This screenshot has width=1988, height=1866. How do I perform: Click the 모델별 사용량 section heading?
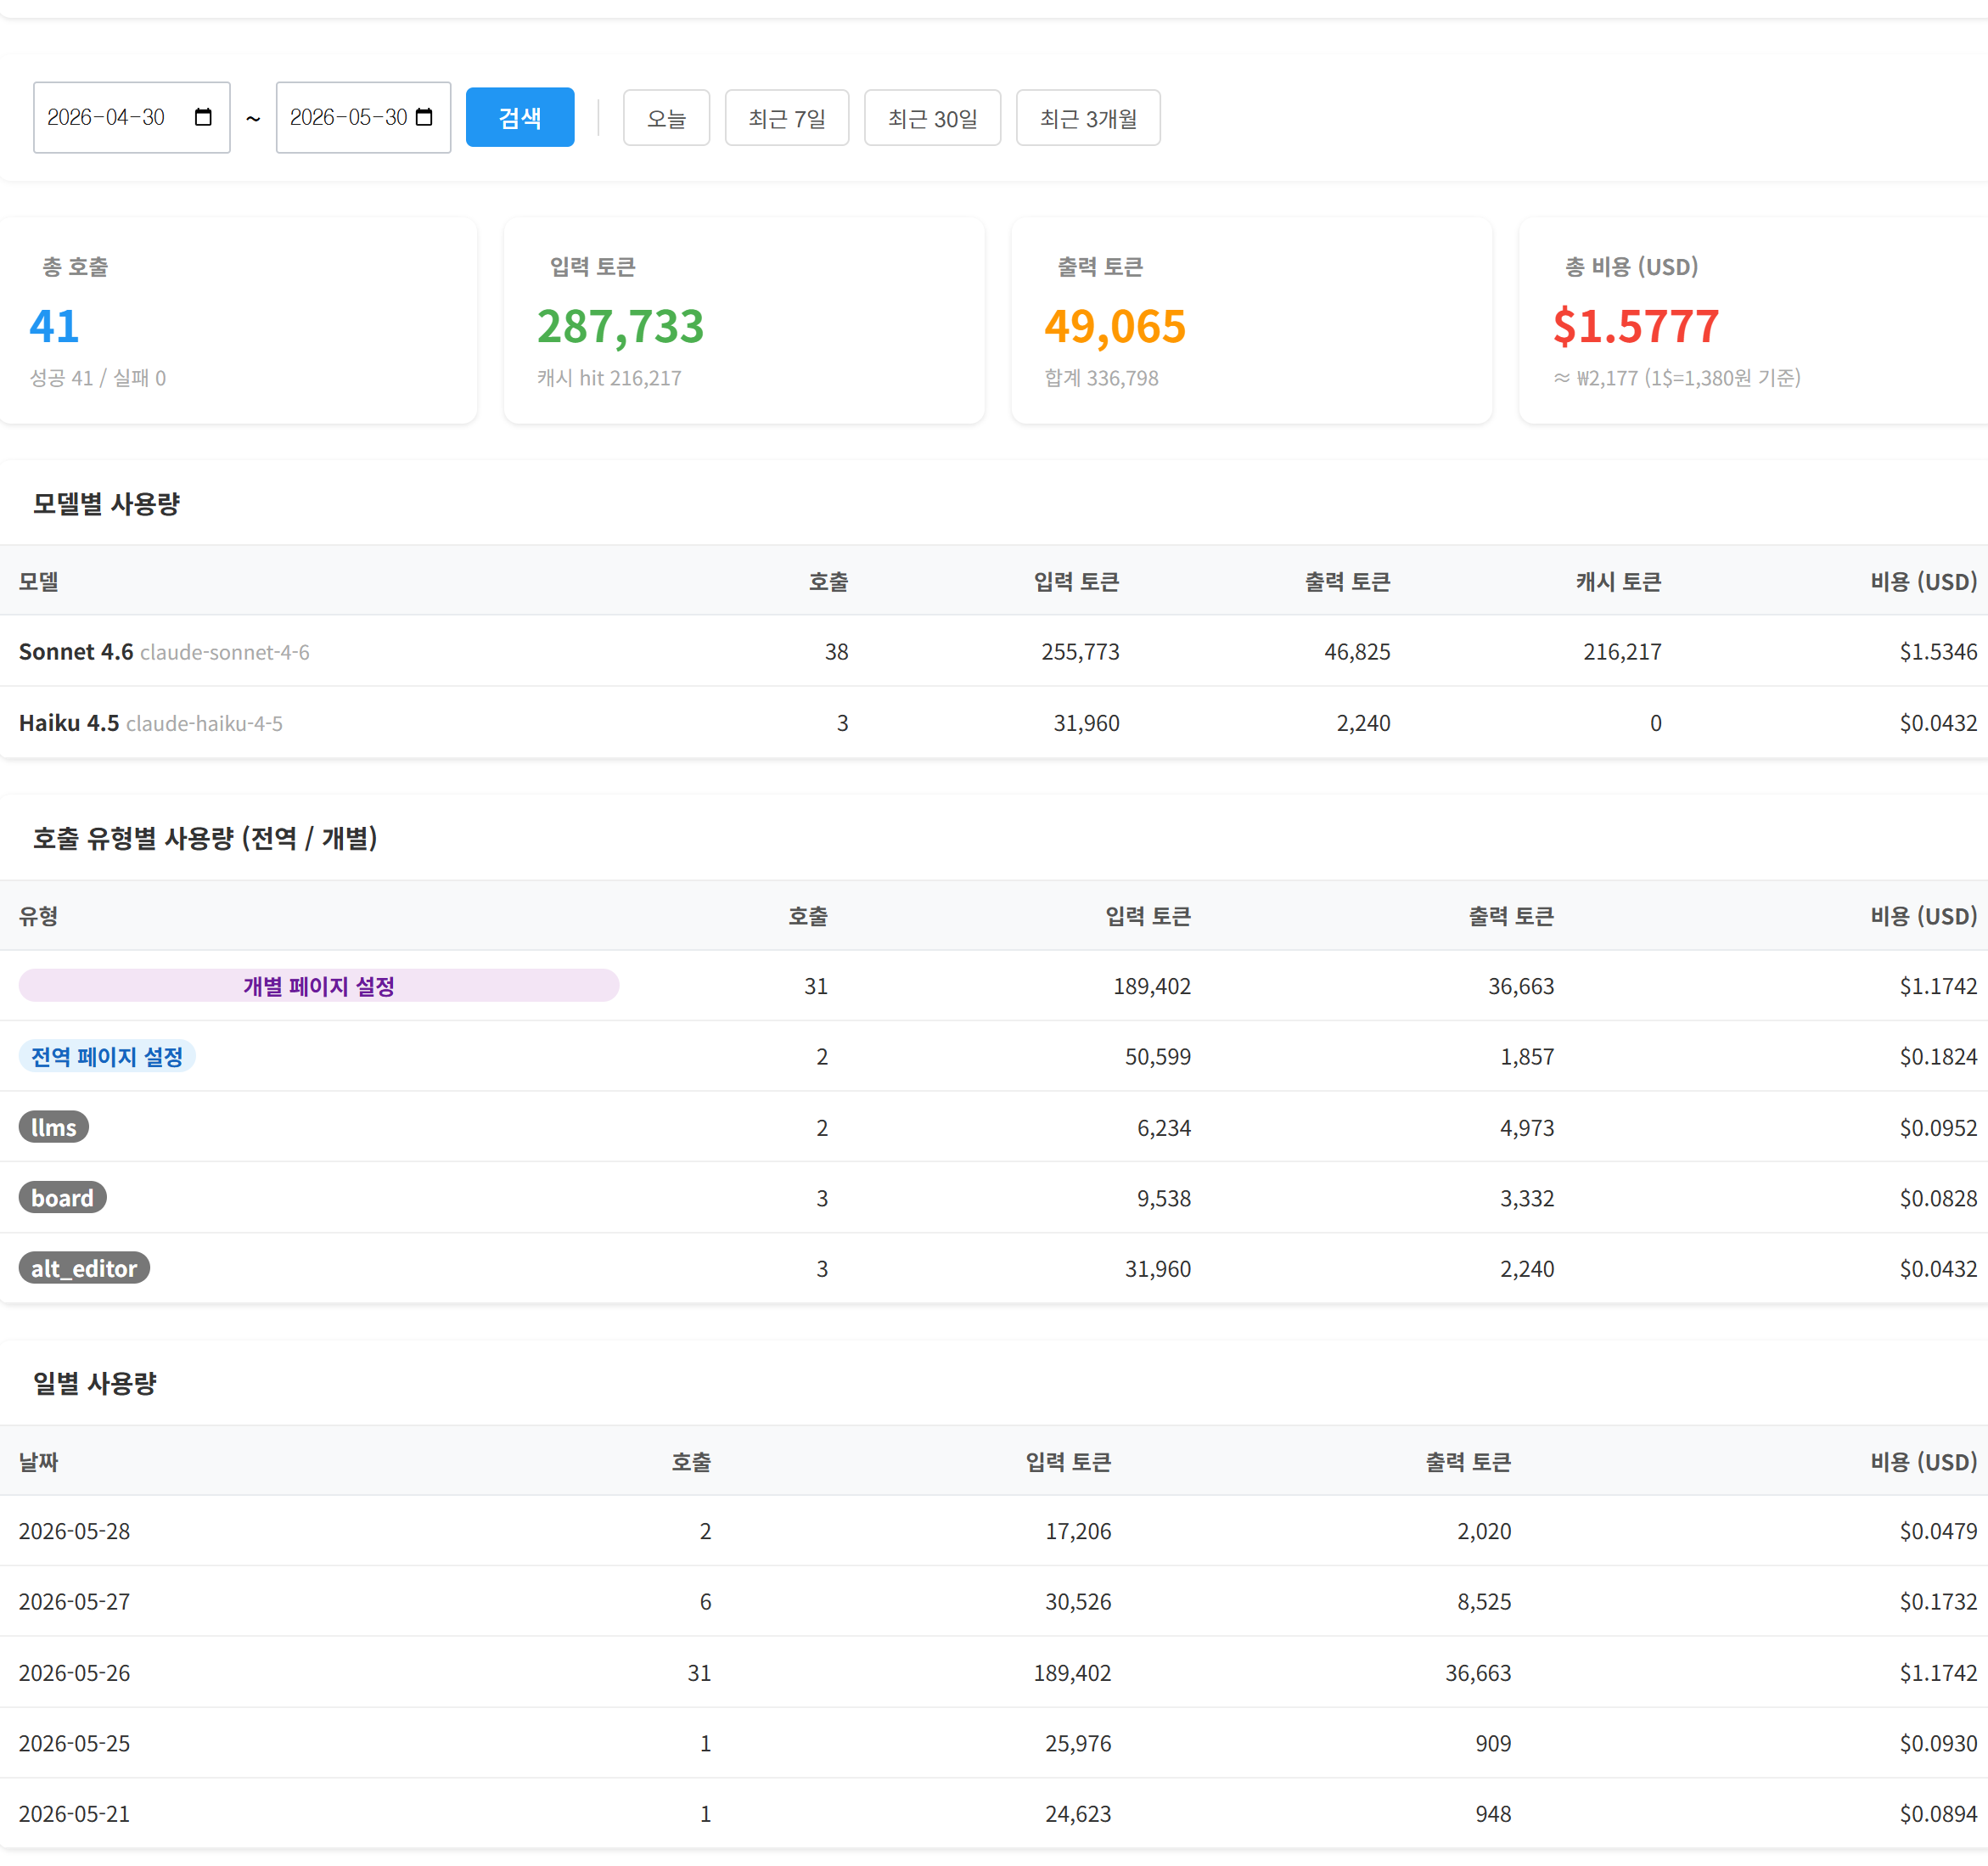coord(106,504)
